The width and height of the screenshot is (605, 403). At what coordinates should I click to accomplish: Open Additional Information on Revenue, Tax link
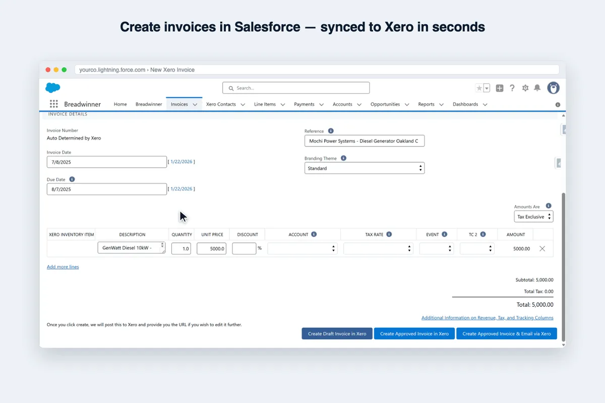tap(488, 318)
